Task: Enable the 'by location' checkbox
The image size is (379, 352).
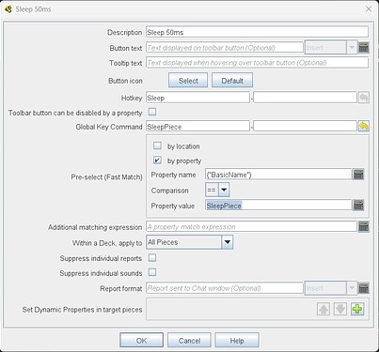Action: point(157,145)
